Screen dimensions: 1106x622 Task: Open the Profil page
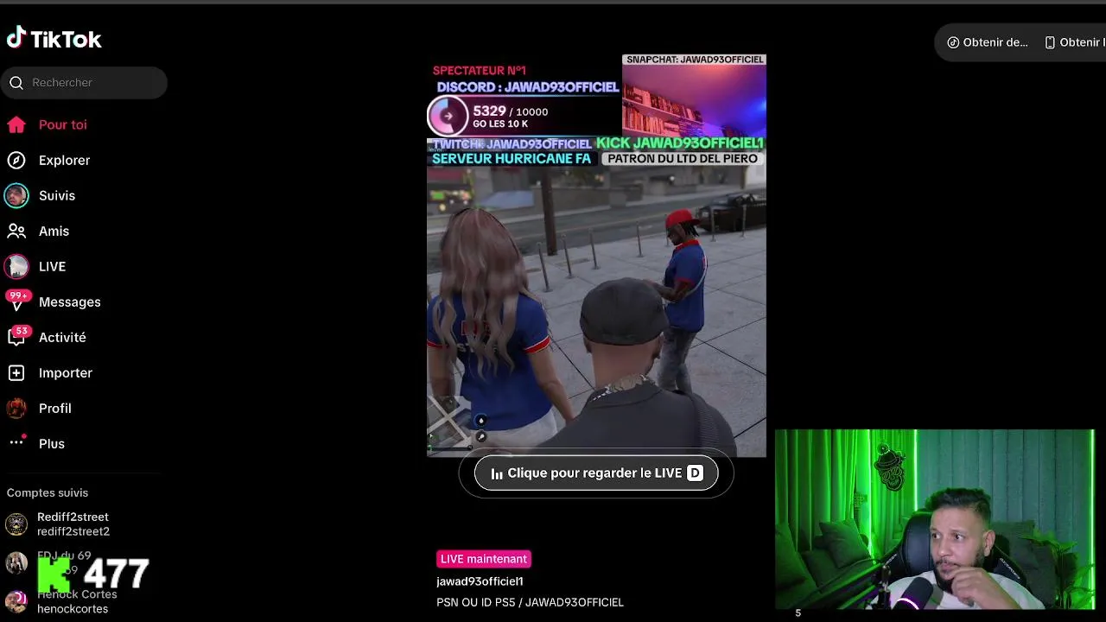click(x=55, y=408)
